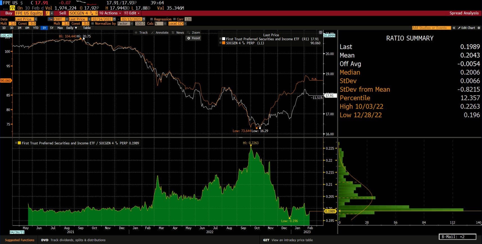Click the chart settings gear icon
This screenshot has width=482, height=244.
(x=479, y=28)
